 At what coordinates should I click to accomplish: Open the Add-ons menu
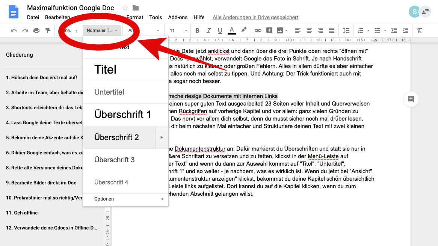(178, 17)
